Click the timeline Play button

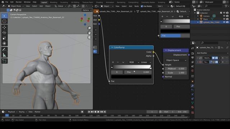98,112
